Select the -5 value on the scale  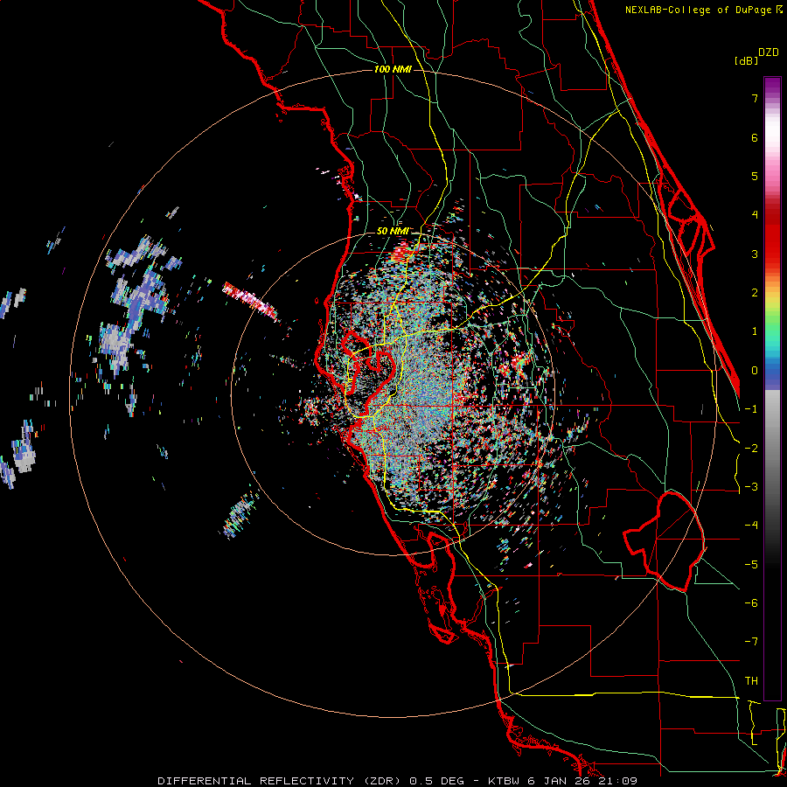pos(751,565)
